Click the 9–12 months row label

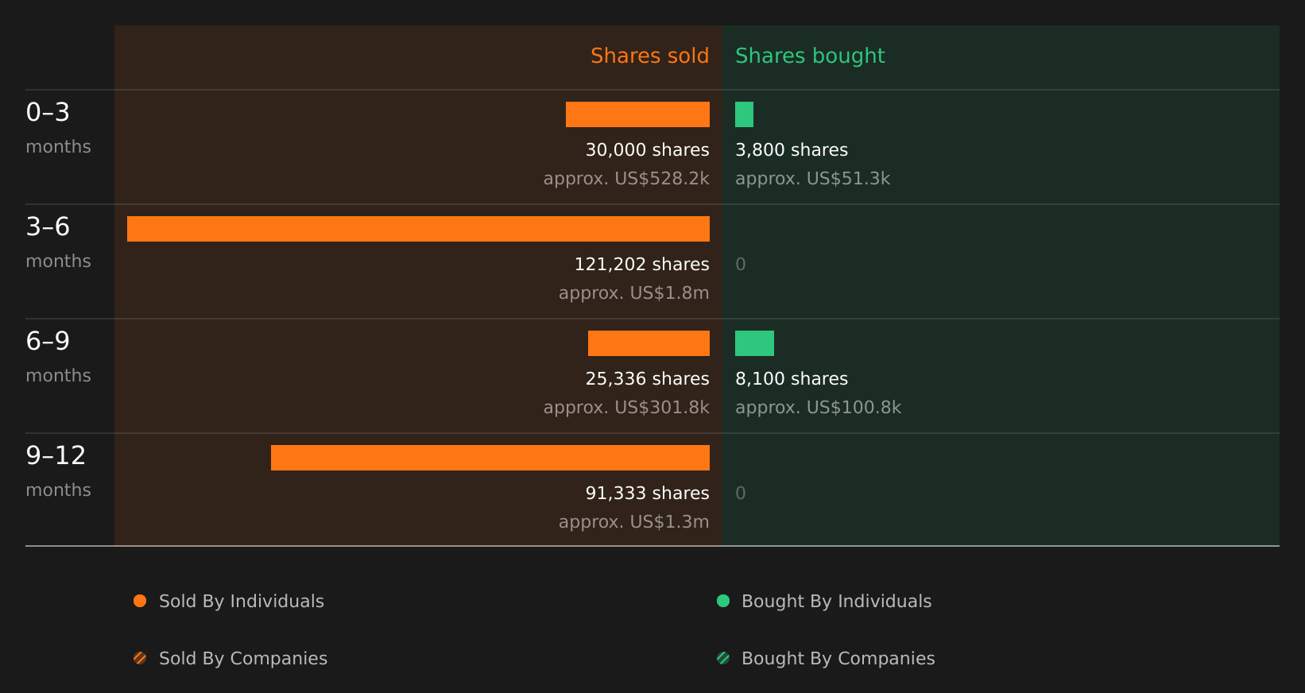(x=58, y=471)
